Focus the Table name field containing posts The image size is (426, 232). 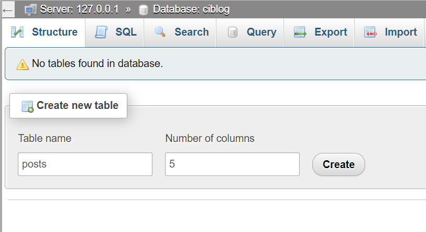point(85,164)
